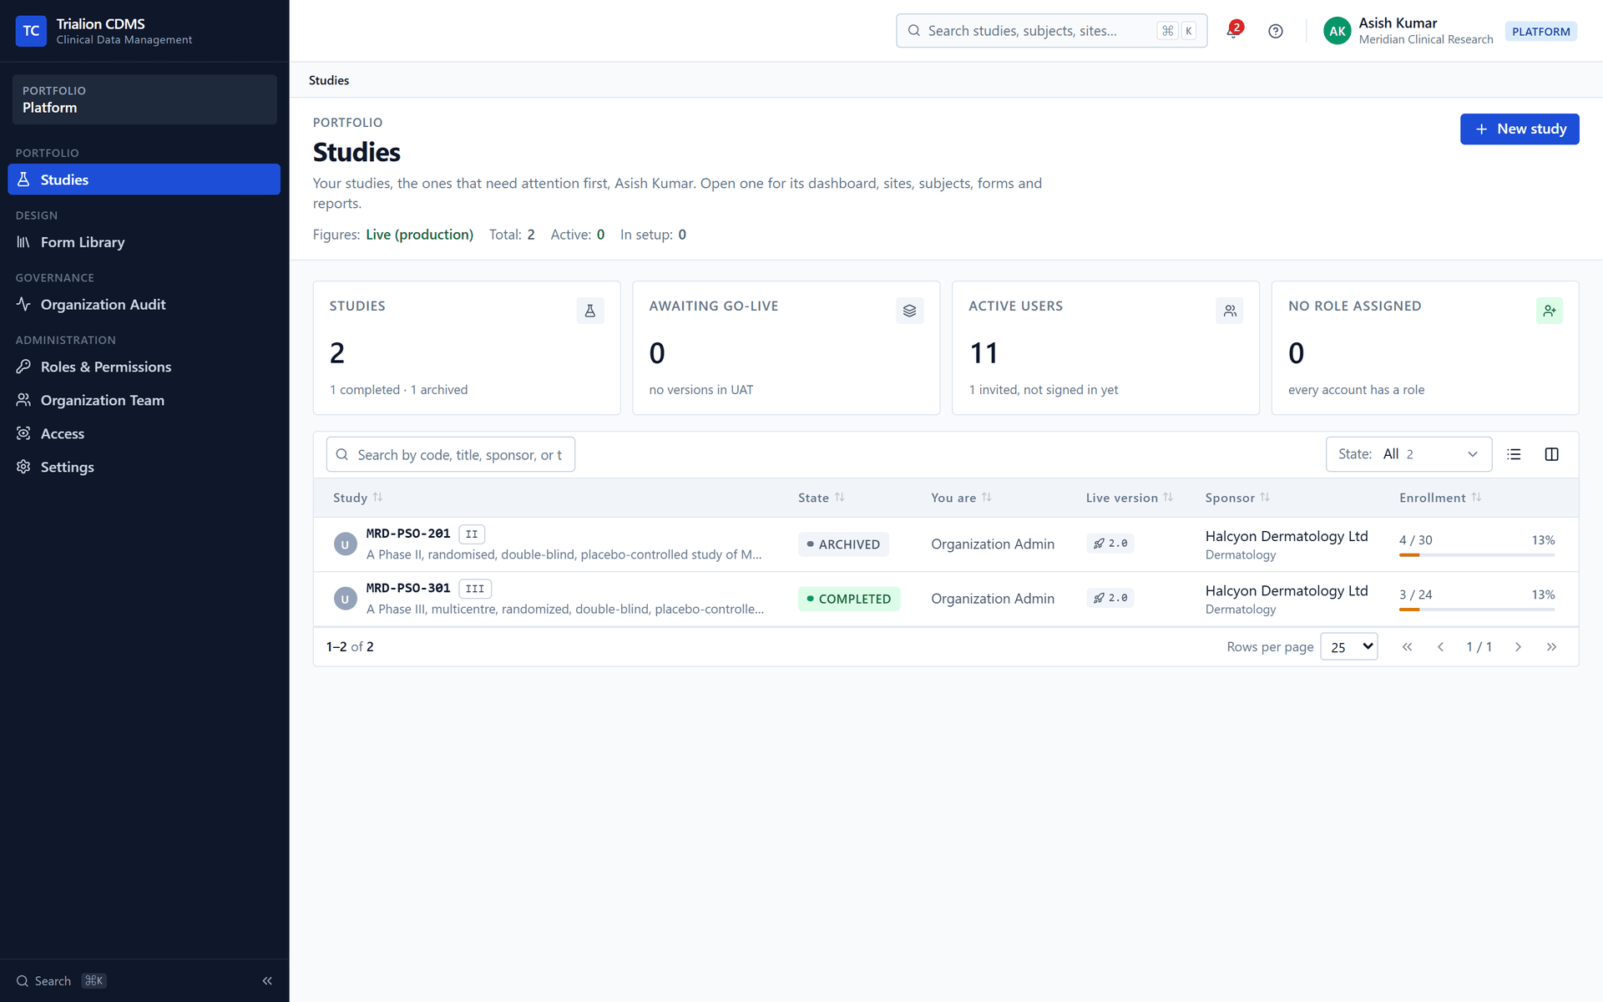This screenshot has width=1603, height=1002.
Task: Go to the first page of results
Action: click(1407, 647)
